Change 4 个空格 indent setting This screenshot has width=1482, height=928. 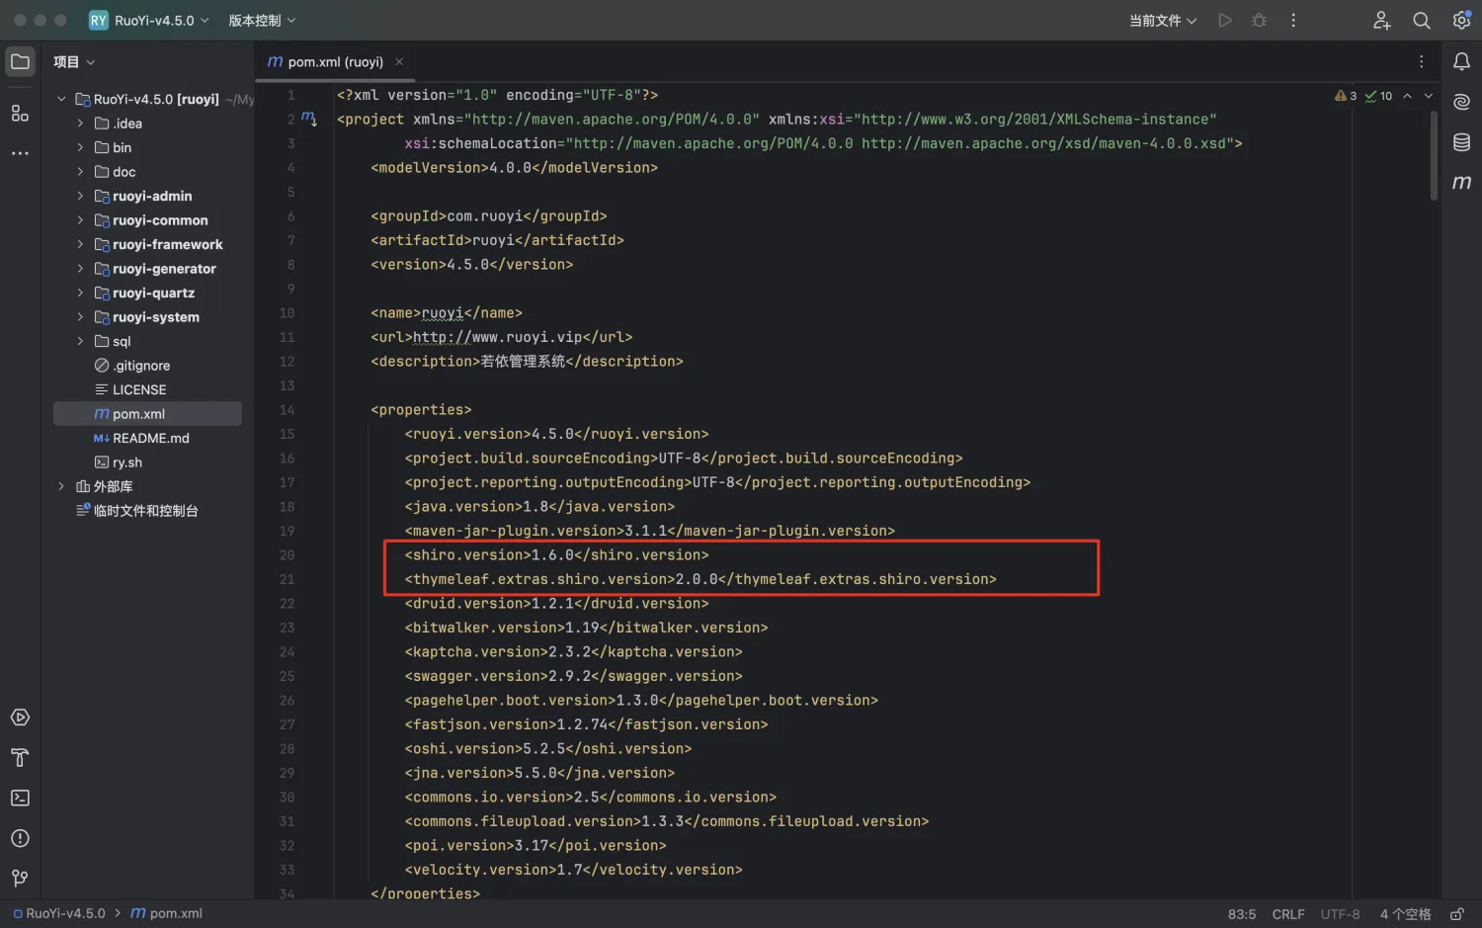(x=1405, y=914)
